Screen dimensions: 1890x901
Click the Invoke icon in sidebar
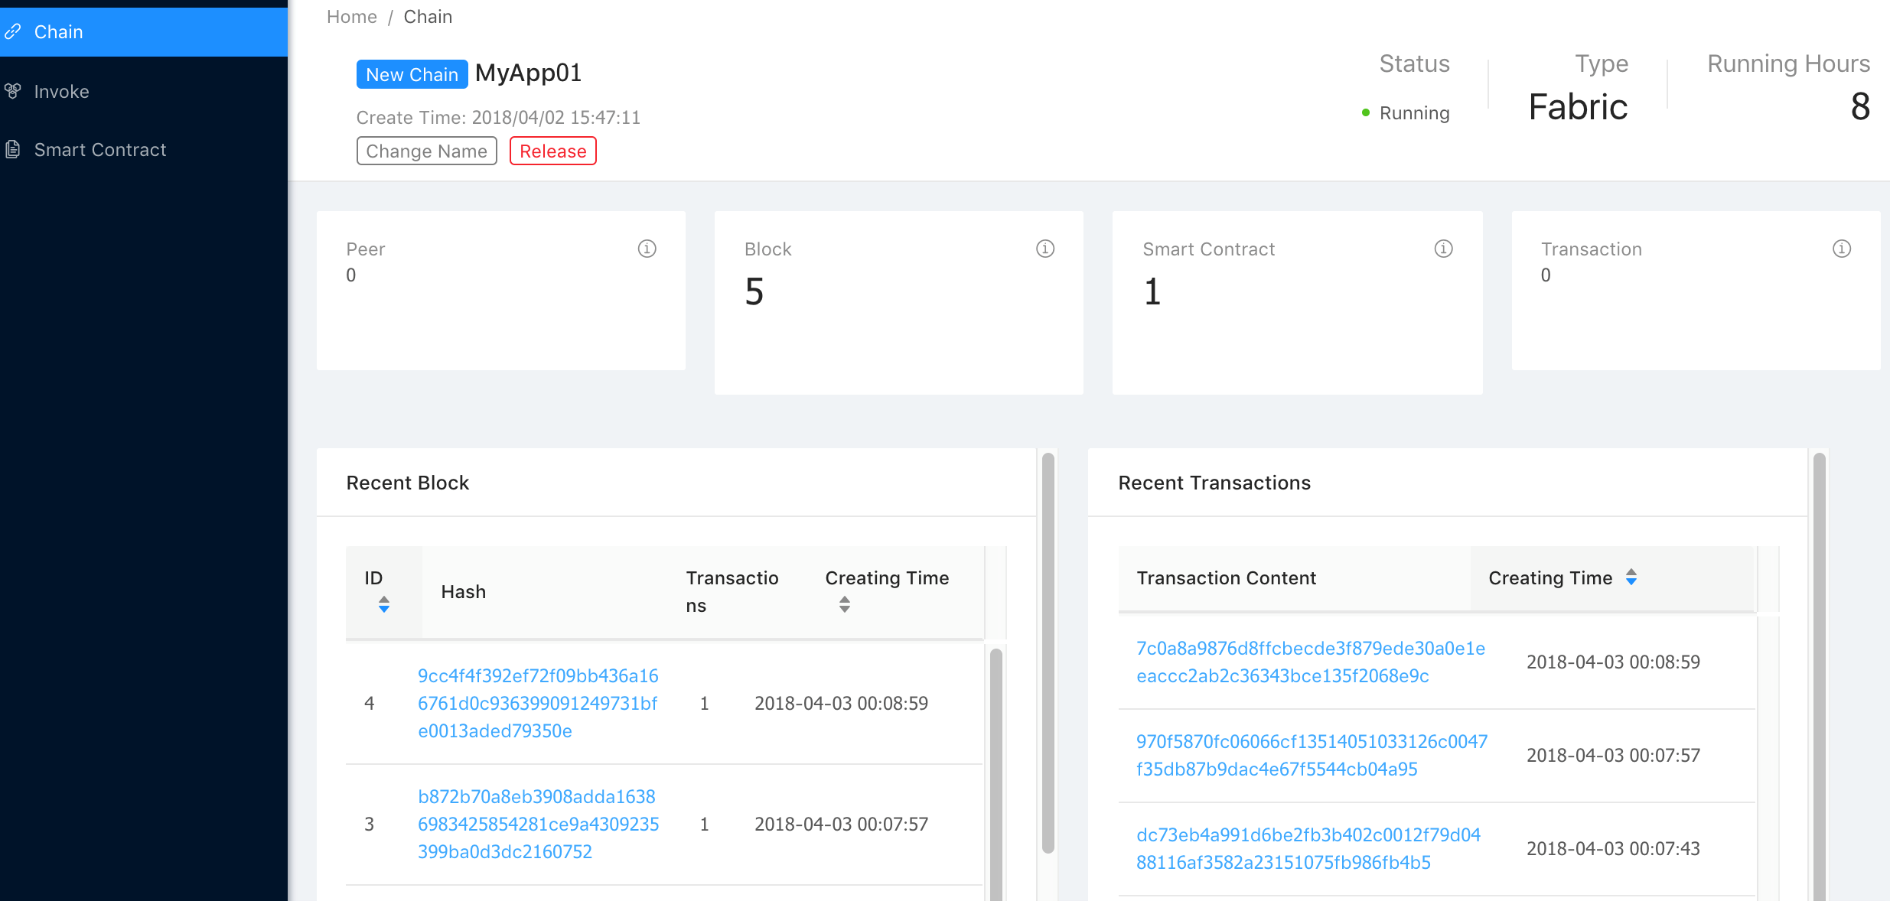pos(12,91)
